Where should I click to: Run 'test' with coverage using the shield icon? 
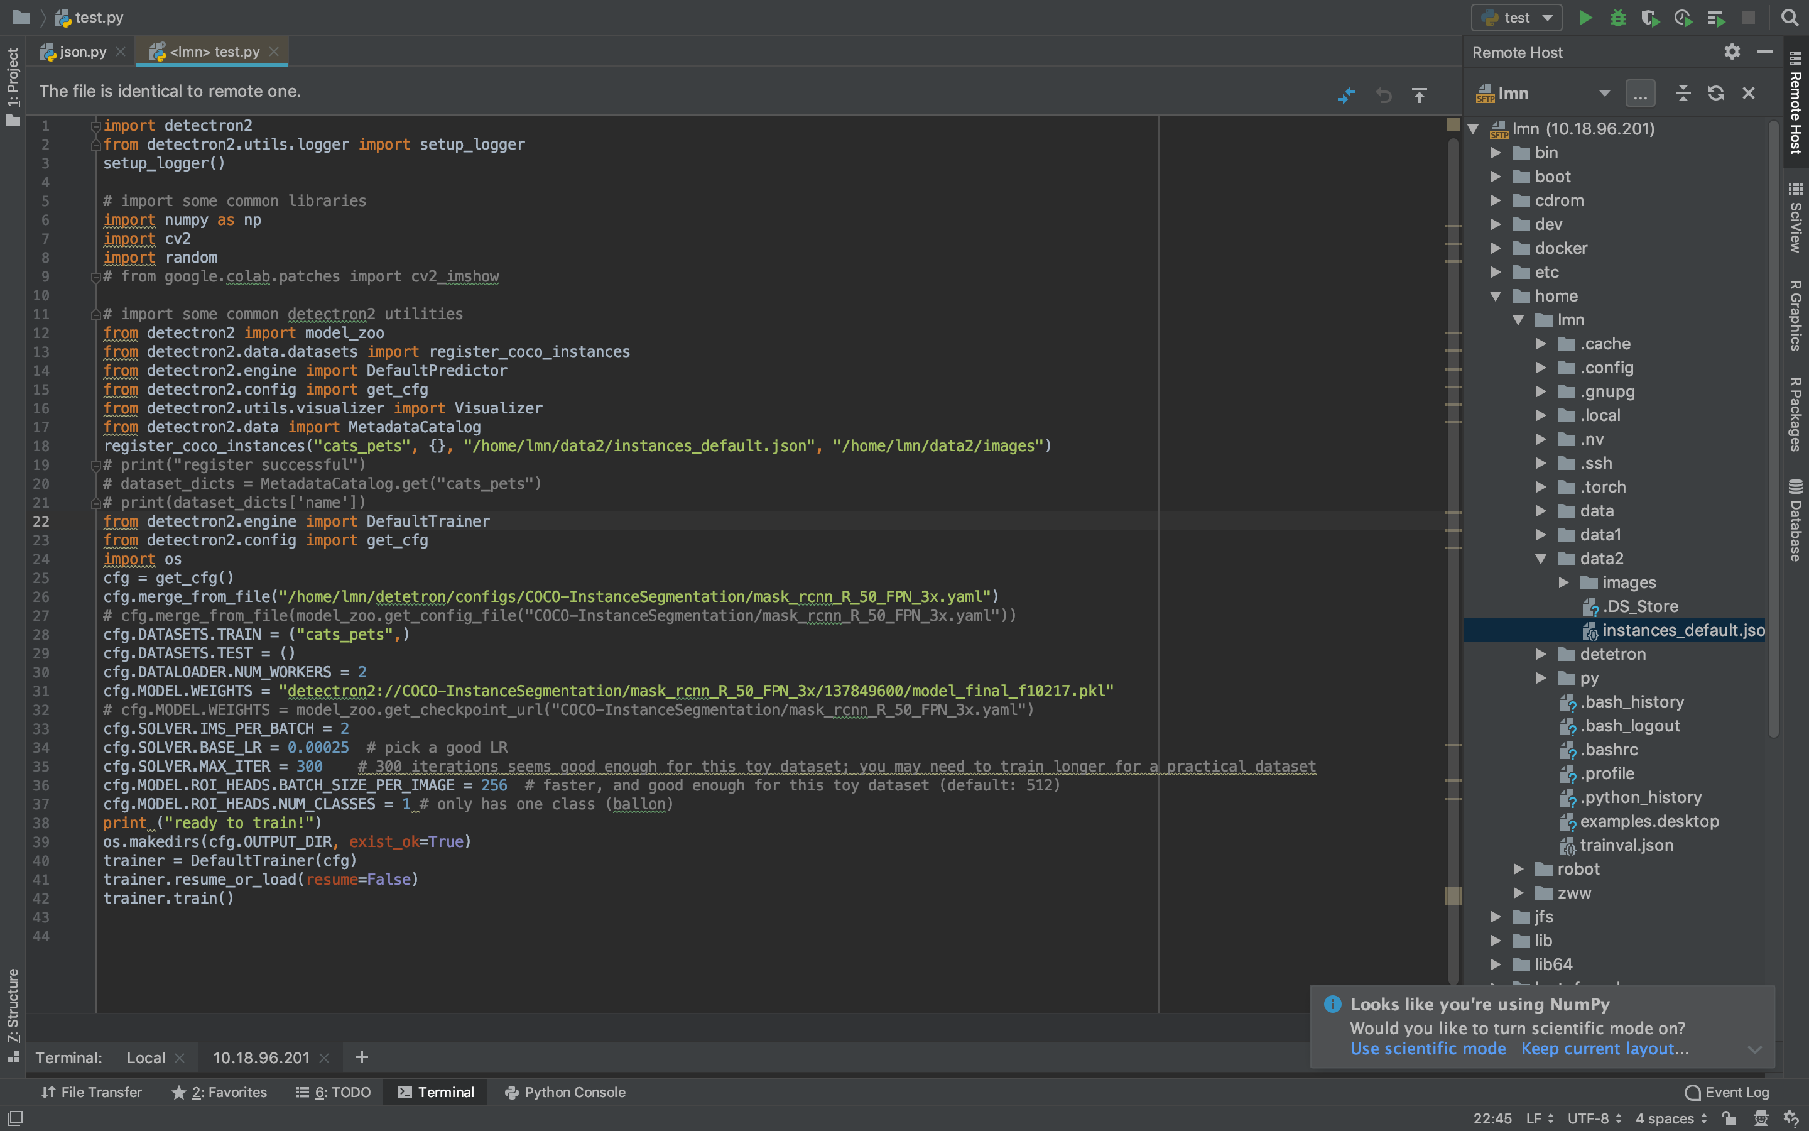tap(1651, 17)
